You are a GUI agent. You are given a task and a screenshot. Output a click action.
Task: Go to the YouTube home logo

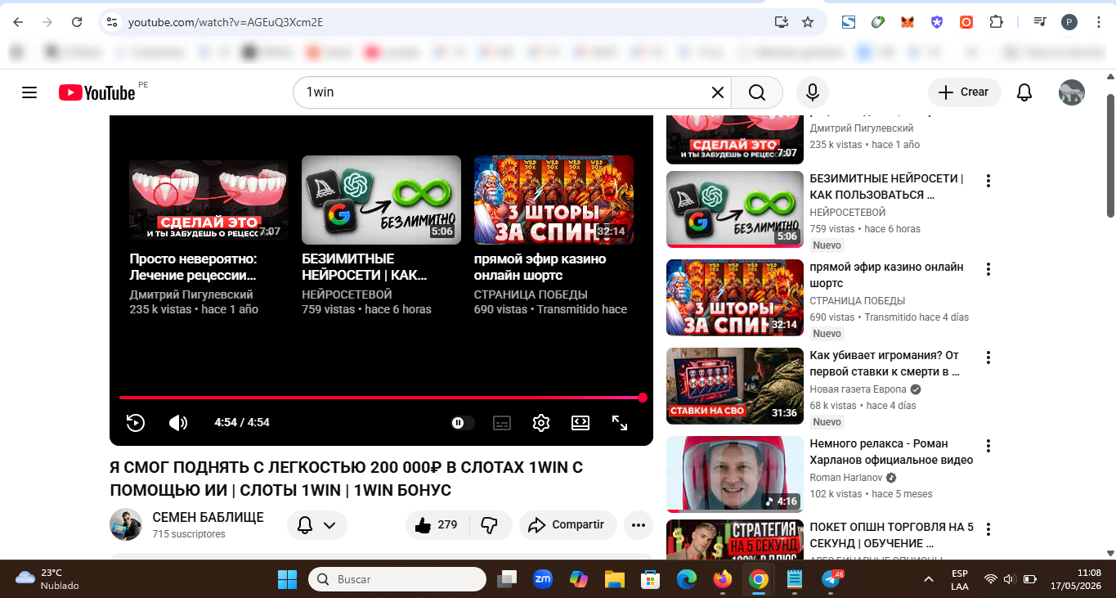click(x=97, y=92)
